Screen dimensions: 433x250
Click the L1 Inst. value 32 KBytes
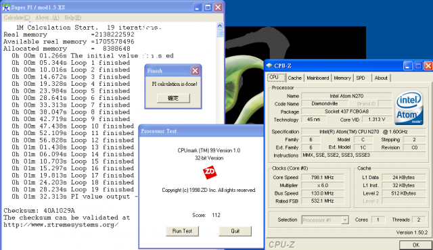[x=403, y=185]
